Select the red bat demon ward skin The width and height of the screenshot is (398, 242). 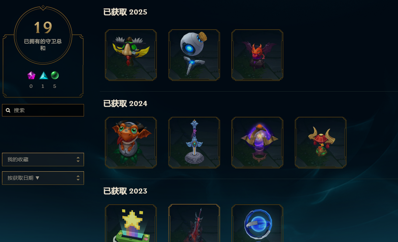coord(257,55)
